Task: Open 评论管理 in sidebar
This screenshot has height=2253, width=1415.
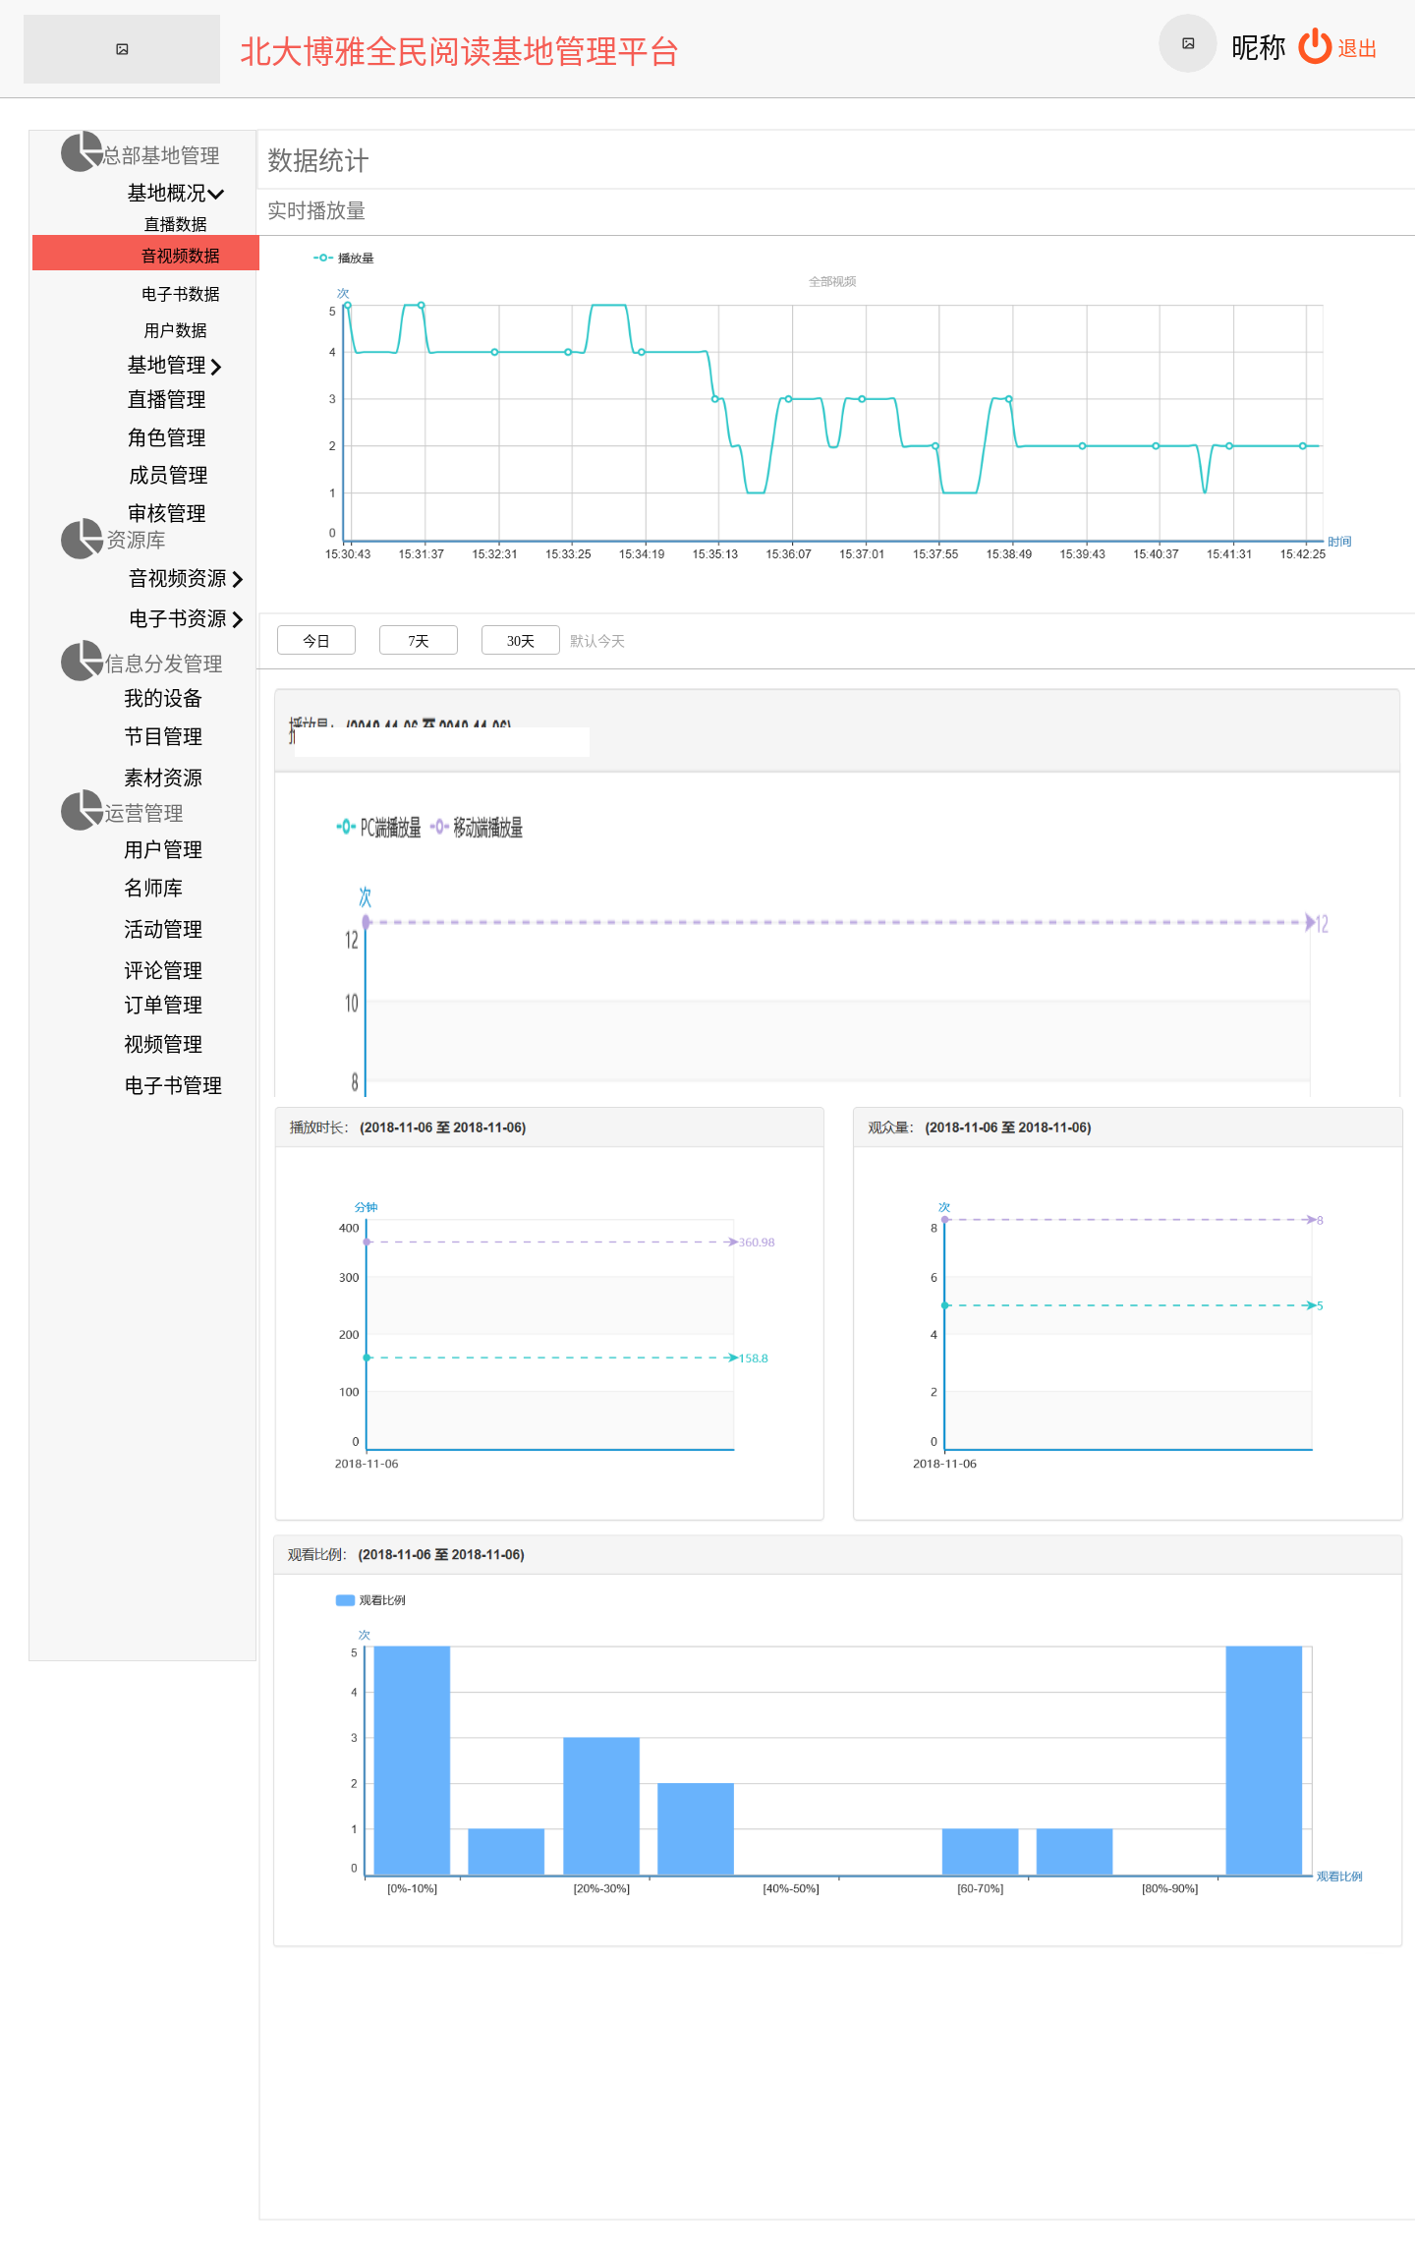Action: coord(163,971)
